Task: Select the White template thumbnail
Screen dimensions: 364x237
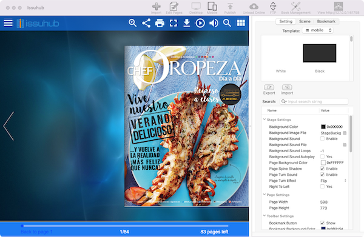Action: click(281, 53)
